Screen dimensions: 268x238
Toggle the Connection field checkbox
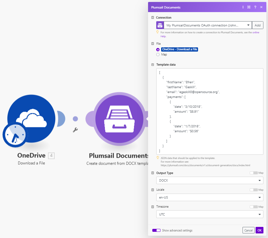pyautogui.click(x=153, y=17)
